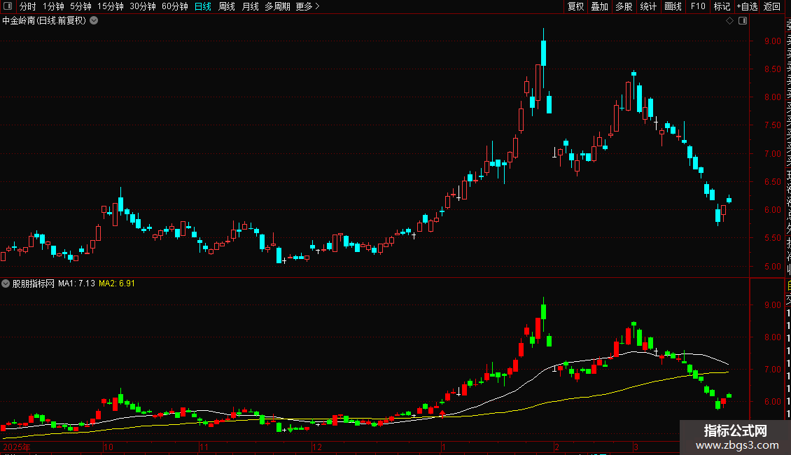The image size is (791, 455).
Task: Switch to 月线 monthly chart
Action: (x=250, y=6)
